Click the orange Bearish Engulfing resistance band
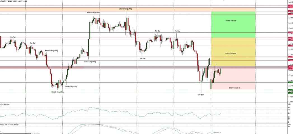The image size is (293, 134). 126,9
